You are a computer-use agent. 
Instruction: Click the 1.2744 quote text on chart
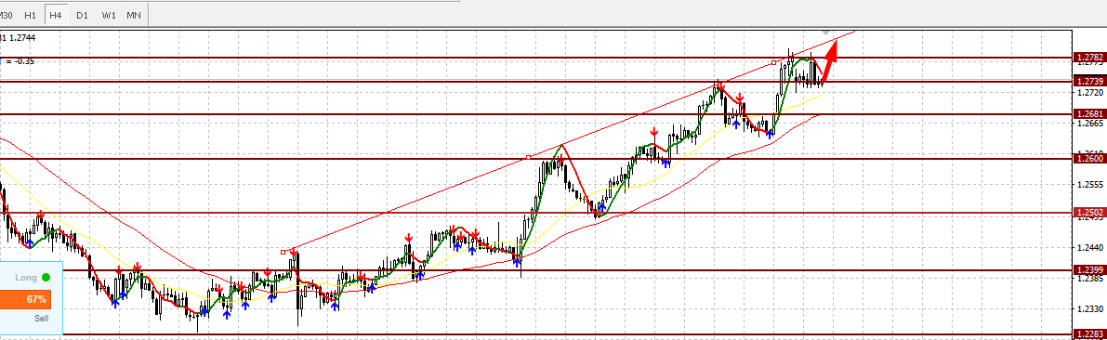(x=21, y=37)
